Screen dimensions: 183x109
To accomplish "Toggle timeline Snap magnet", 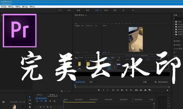I will (41, 101).
